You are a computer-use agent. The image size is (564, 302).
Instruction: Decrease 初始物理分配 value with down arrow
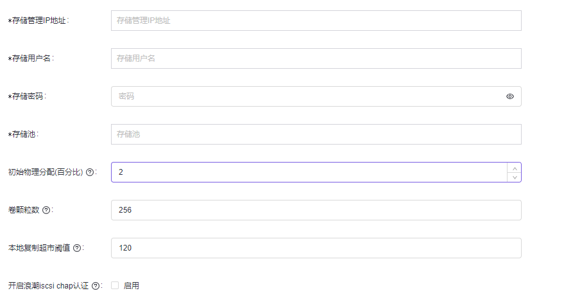(x=513, y=177)
